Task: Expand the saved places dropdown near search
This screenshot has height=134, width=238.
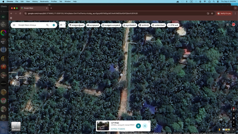Action: (64, 24)
